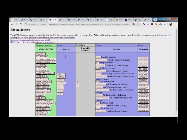Click the orange extension icon in toolbar
This screenshot has width=187, height=140.
tap(156, 24)
